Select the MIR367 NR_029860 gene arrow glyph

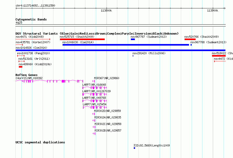[x=93, y=81]
